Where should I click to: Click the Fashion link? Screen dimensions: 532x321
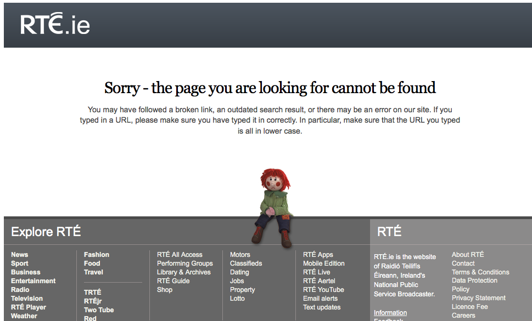97,255
